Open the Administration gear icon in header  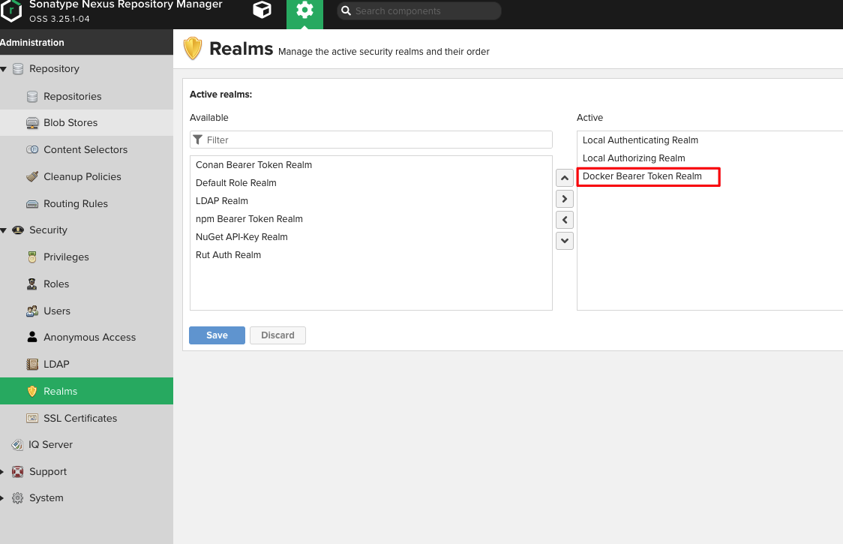tap(304, 11)
